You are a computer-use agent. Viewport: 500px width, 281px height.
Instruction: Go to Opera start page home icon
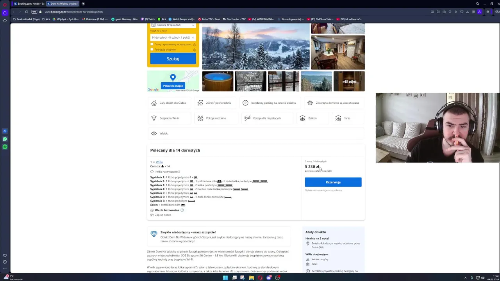click(x=5, y=12)
